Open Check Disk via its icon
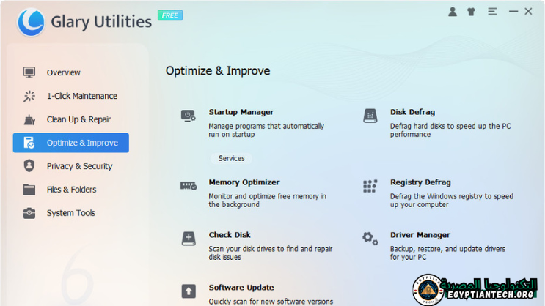The height and width of the screenshot is (306, 545). [189, 239]
